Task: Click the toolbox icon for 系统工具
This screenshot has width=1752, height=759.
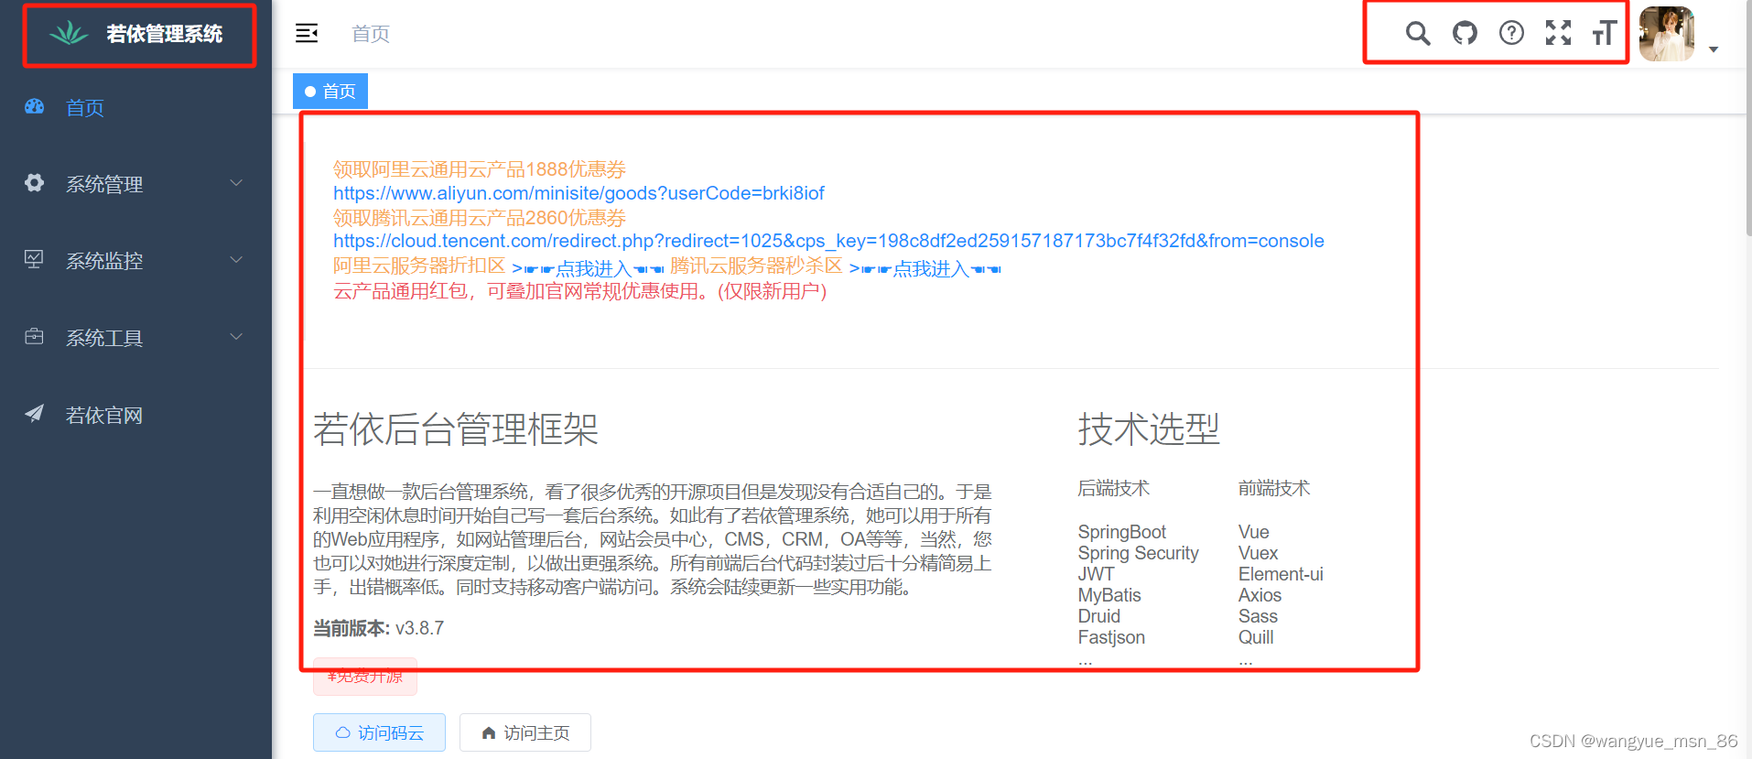Action: click(34, 337)
